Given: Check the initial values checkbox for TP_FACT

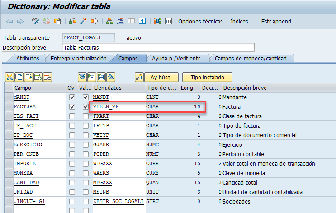Looking at the screenshot, I should (86, 125).
